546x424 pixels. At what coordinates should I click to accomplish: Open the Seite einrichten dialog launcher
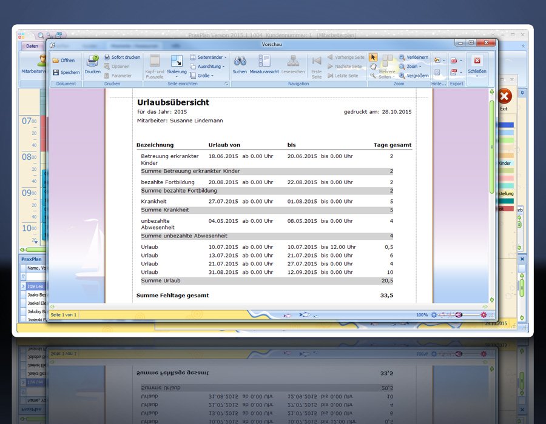click(226, 84)
